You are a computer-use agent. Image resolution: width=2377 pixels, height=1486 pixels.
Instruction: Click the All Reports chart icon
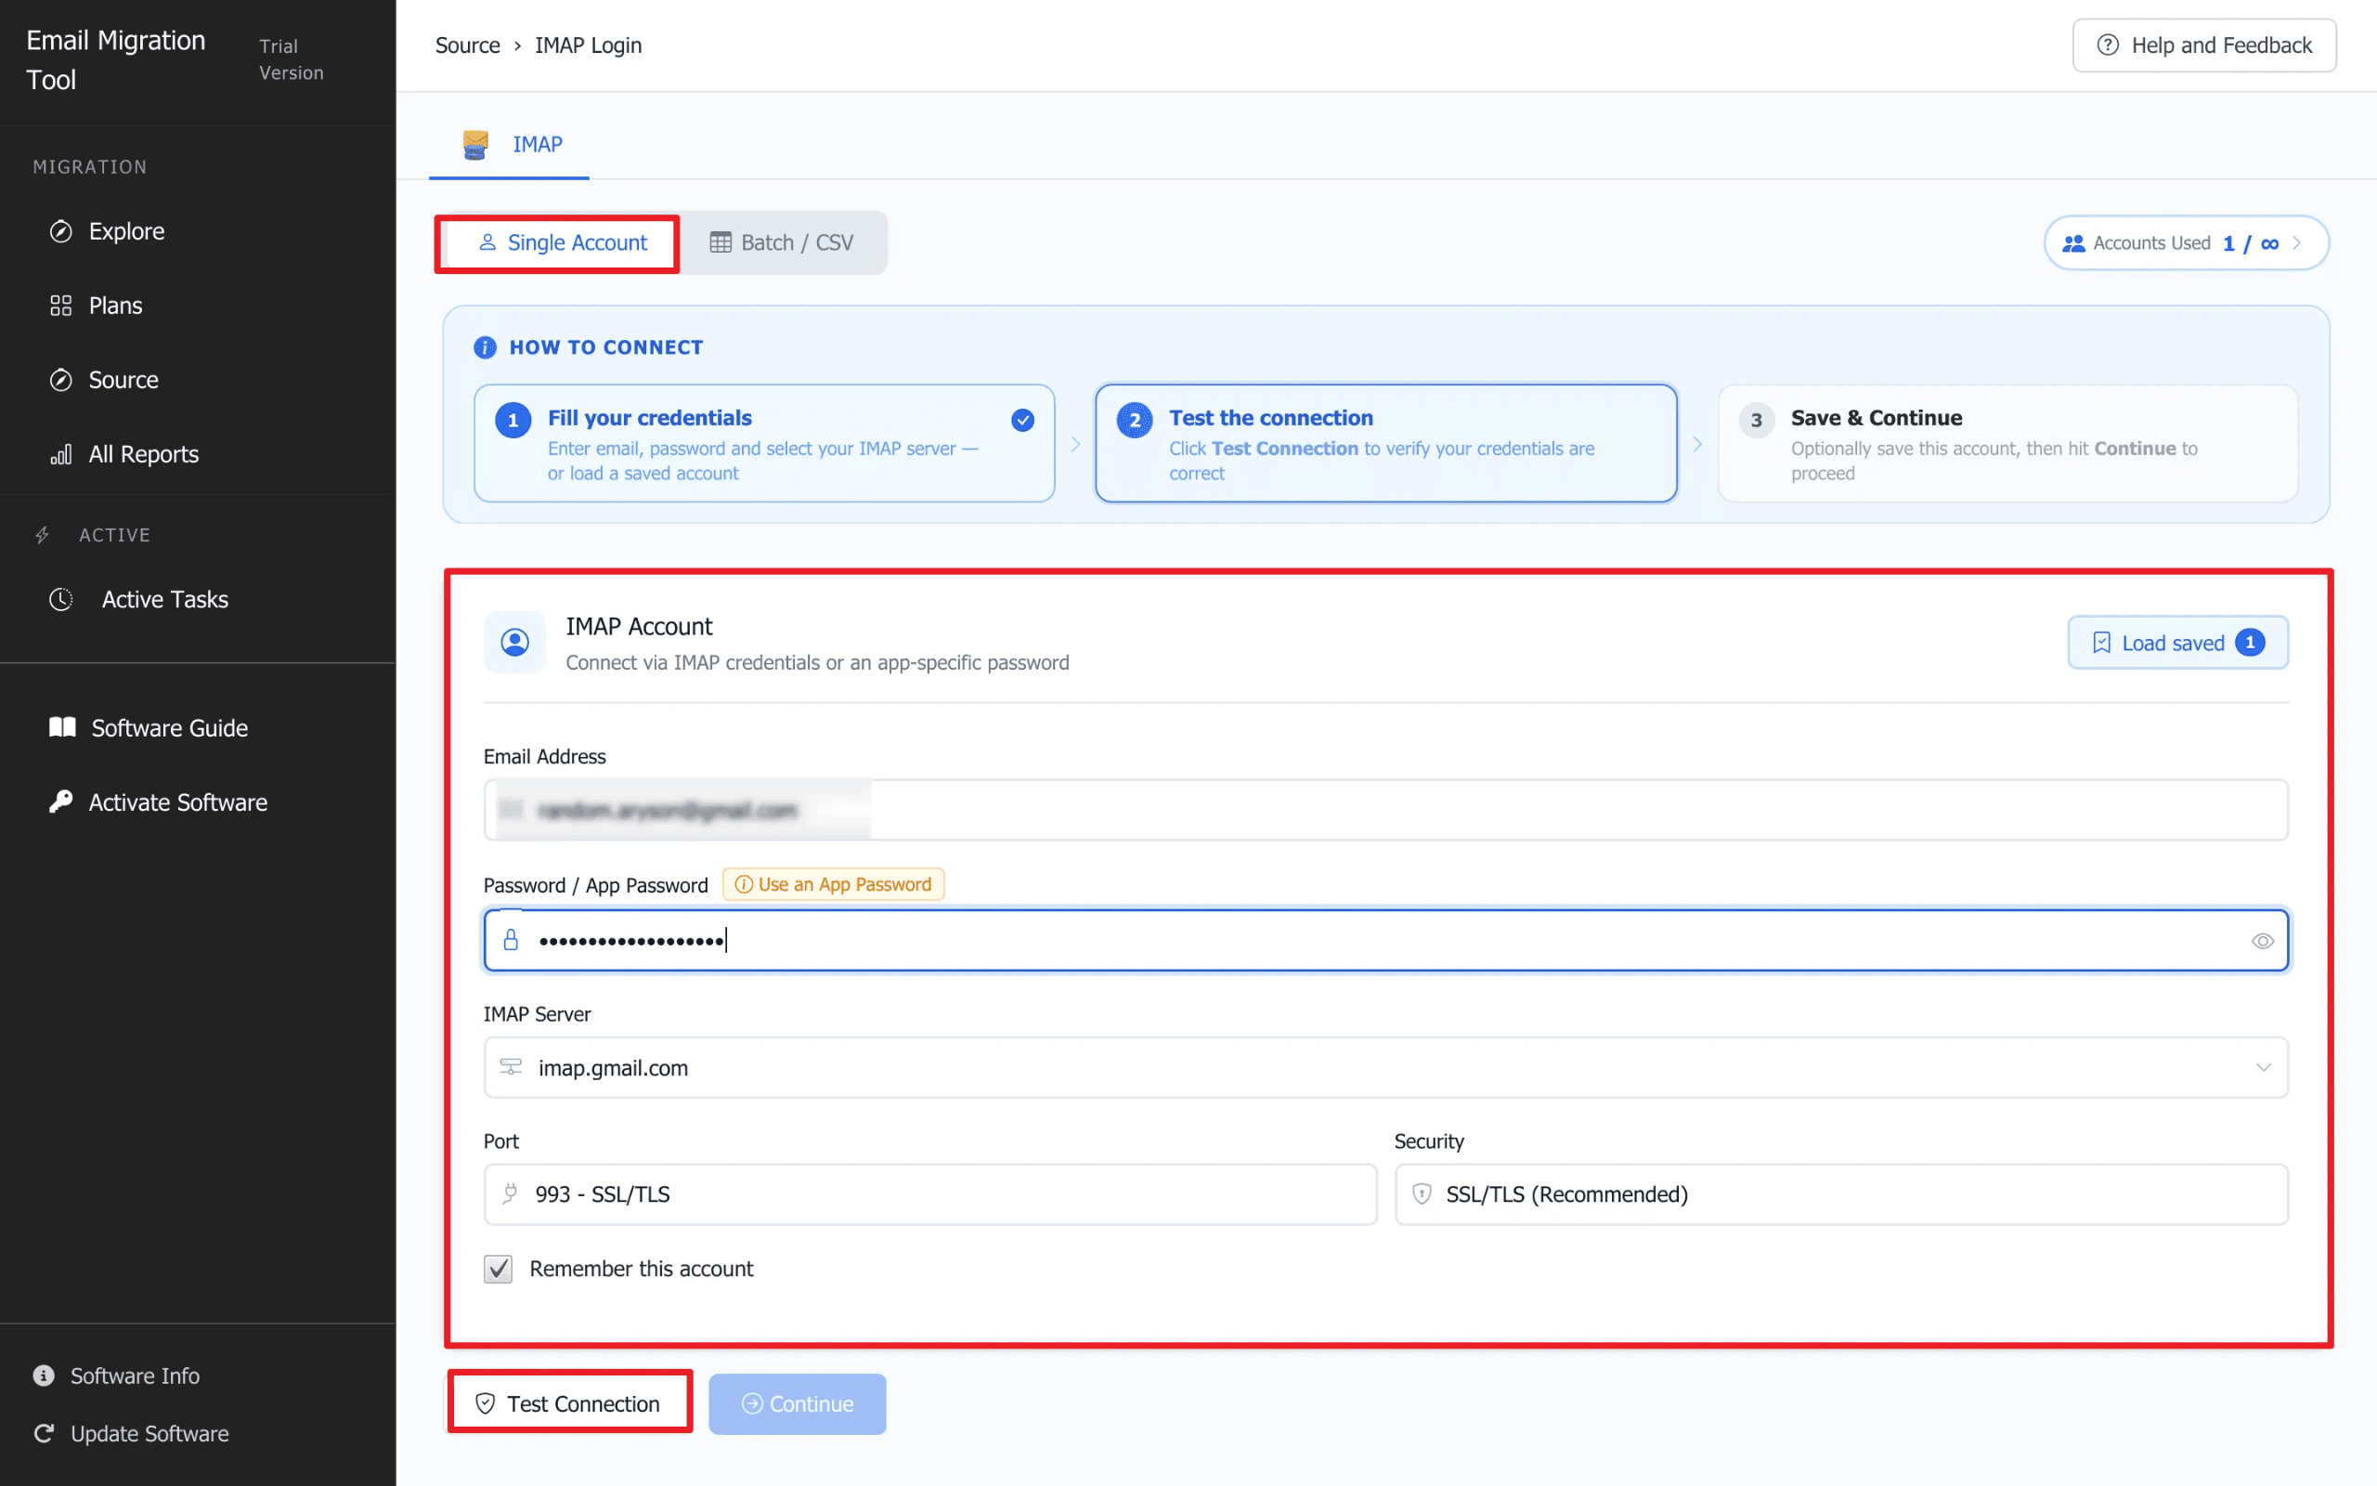point(61,454)
